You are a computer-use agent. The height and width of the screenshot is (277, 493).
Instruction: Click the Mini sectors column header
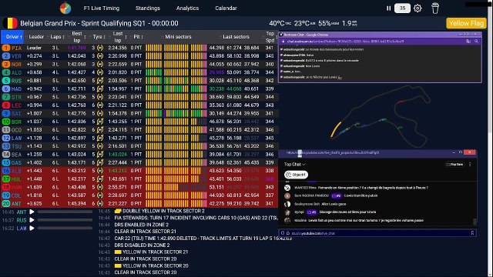(178, 37)
